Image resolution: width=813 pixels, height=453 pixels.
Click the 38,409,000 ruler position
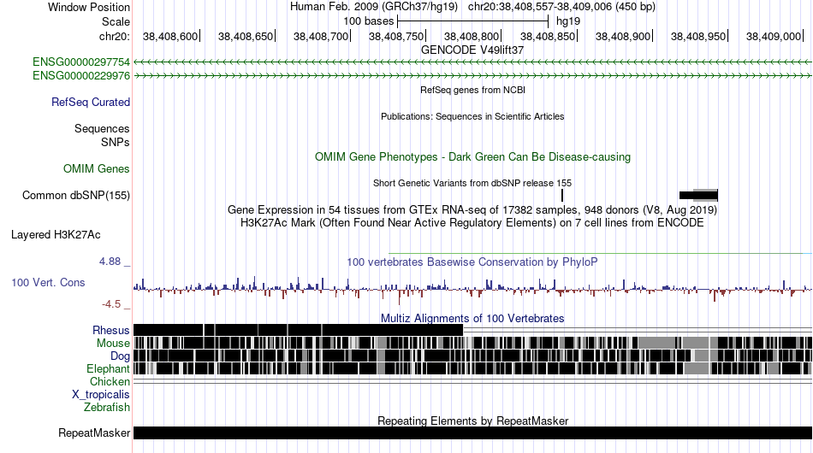(x=774, y=36)
